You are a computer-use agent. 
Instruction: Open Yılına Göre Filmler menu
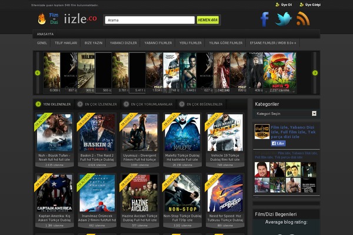point(225,43)
